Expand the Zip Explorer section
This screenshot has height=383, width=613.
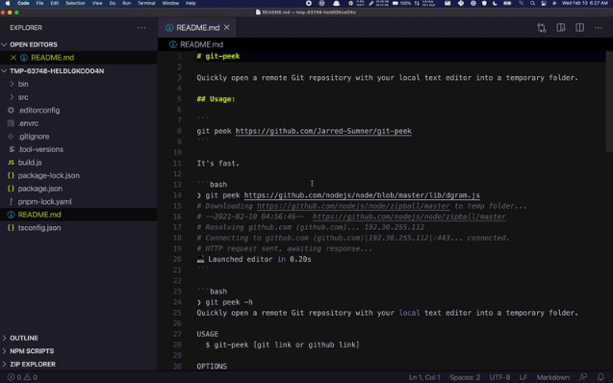pos(78,364)
